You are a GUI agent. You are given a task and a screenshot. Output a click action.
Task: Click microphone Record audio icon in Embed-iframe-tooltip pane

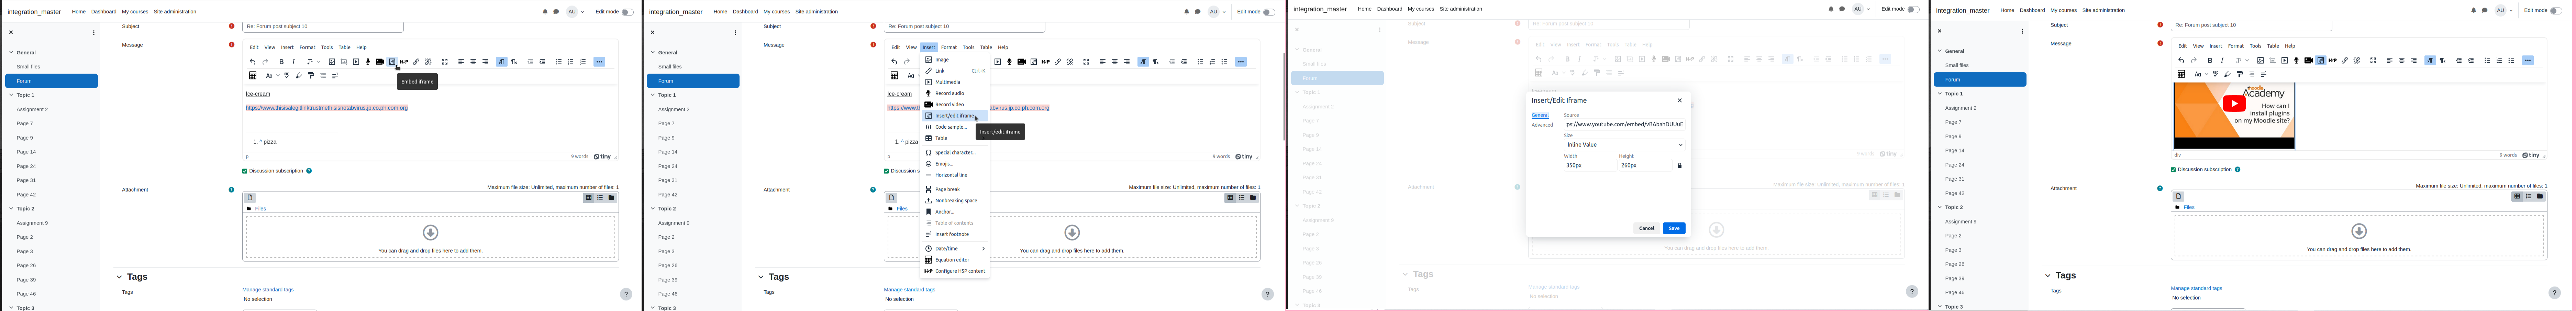click(x=368, y=62)
